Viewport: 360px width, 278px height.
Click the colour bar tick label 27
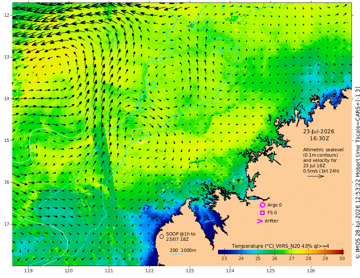pyautogui.click(x=292, y=258)
